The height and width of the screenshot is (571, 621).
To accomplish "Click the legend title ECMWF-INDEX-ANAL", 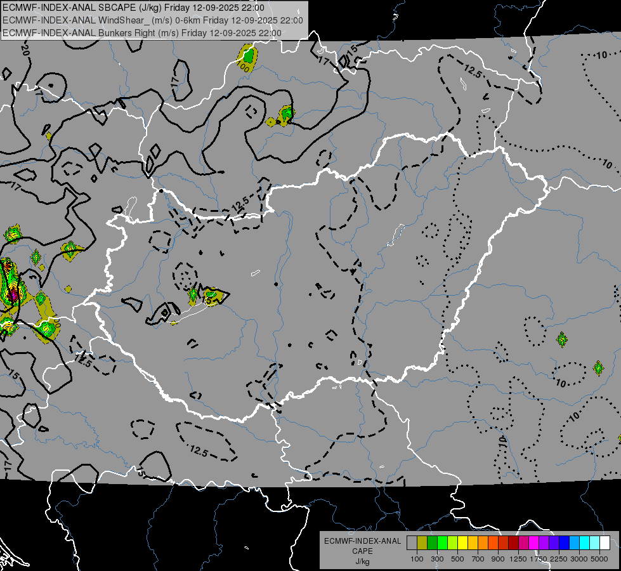I will pos(363,541).
